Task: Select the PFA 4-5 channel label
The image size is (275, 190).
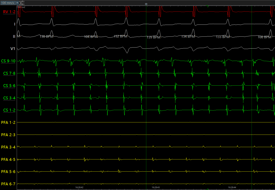Action: click(x=8, y=159)
